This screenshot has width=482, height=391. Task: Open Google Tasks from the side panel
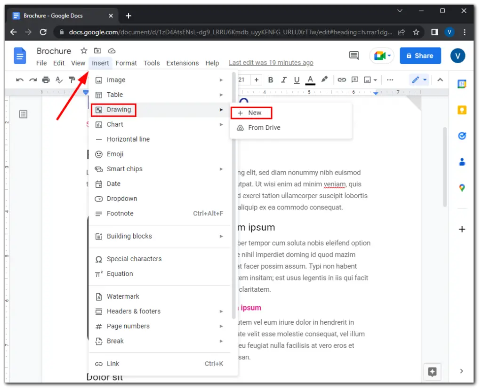click(x=462, y=136)
